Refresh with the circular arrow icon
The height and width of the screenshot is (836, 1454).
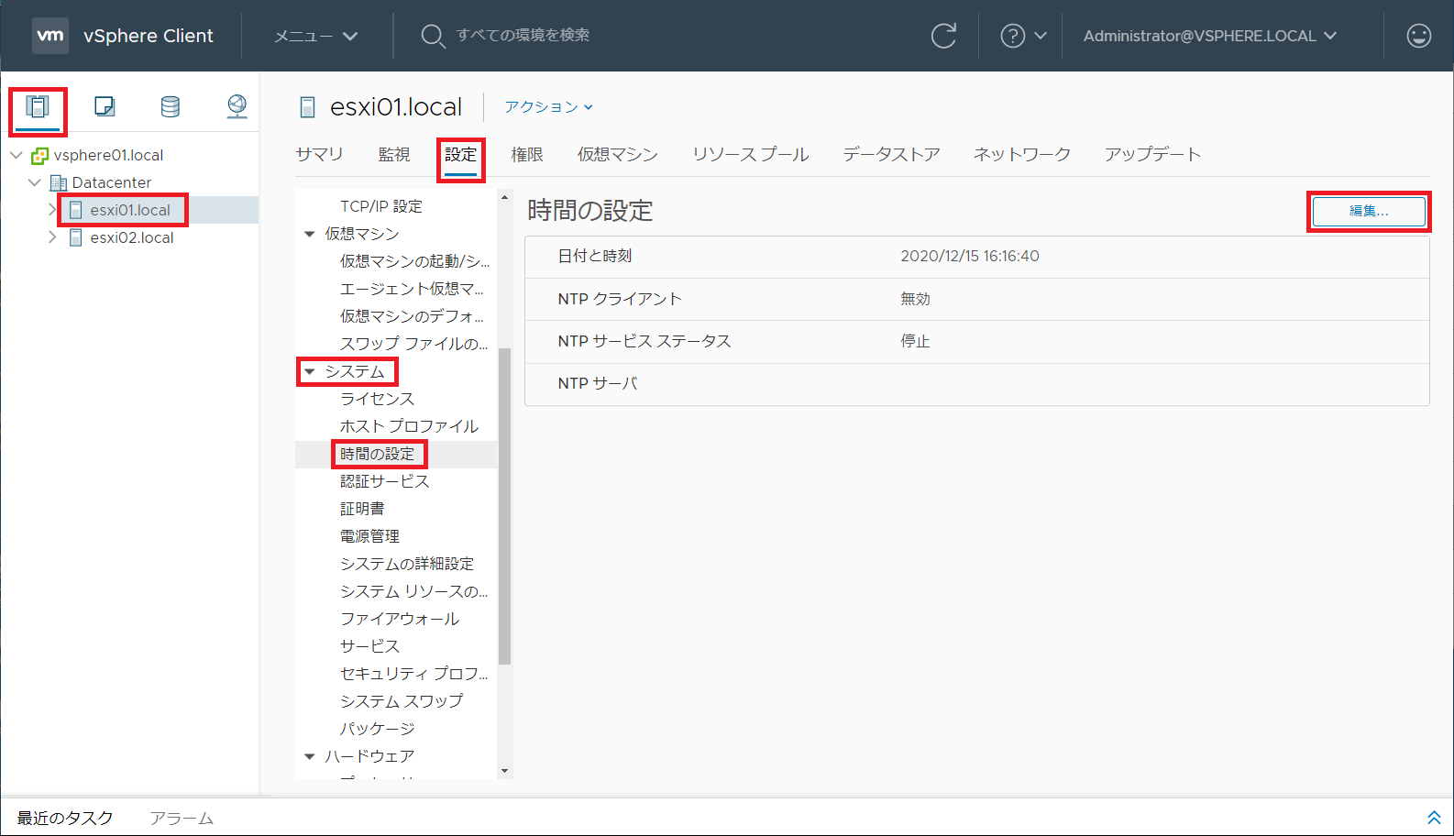pos(943,36)
